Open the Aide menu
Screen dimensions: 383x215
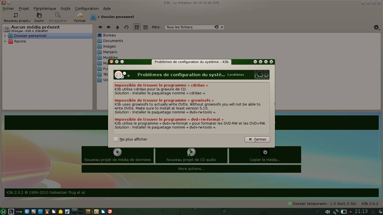107,8
